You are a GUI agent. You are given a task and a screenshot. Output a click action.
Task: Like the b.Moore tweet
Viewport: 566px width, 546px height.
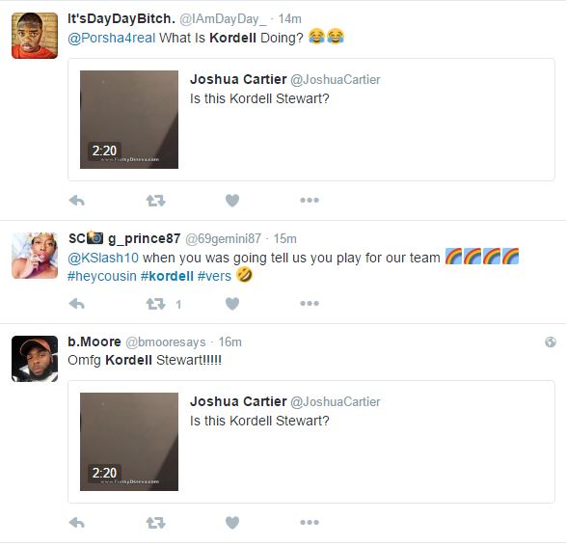pos(232,523)
